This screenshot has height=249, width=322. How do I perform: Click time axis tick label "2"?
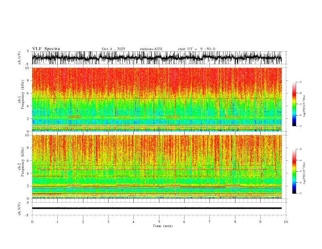pos(83,222)
